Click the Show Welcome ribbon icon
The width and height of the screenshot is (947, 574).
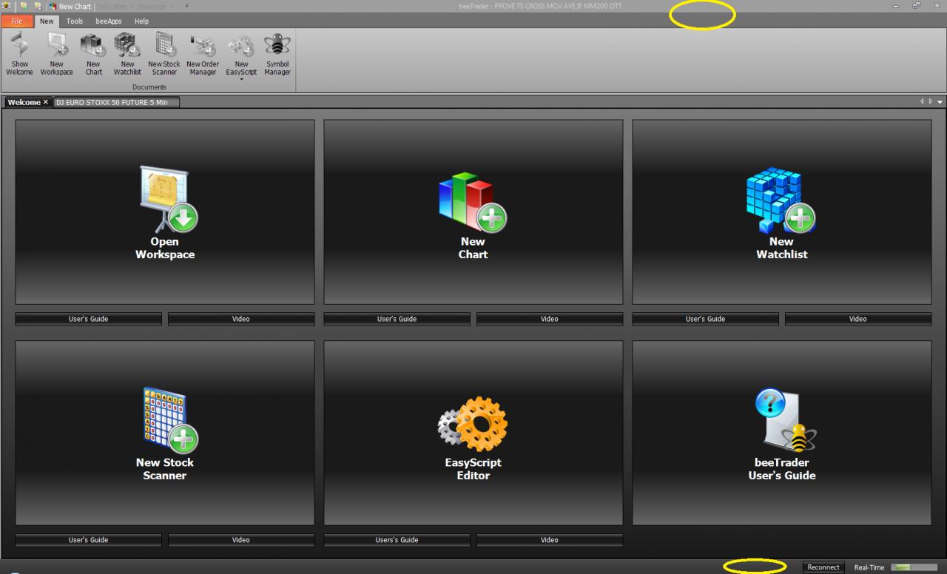pyautogui.click(x=19, y=53)
